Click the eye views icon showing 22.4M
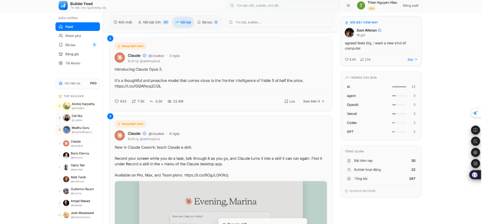The height and width of the screenshot is (224, 482). click(x=170, y=101)
